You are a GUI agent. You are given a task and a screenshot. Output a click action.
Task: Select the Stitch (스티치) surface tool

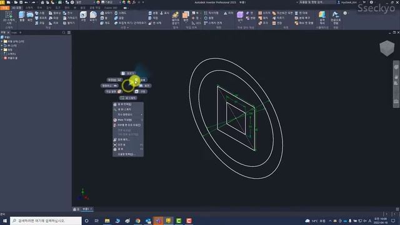point(264,13)
